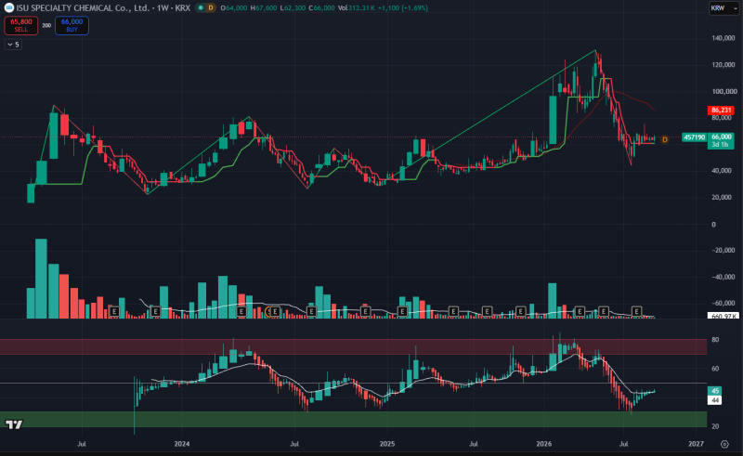
Task: Click the 80 level on RSI scale
Action: [x=715, y=339]
